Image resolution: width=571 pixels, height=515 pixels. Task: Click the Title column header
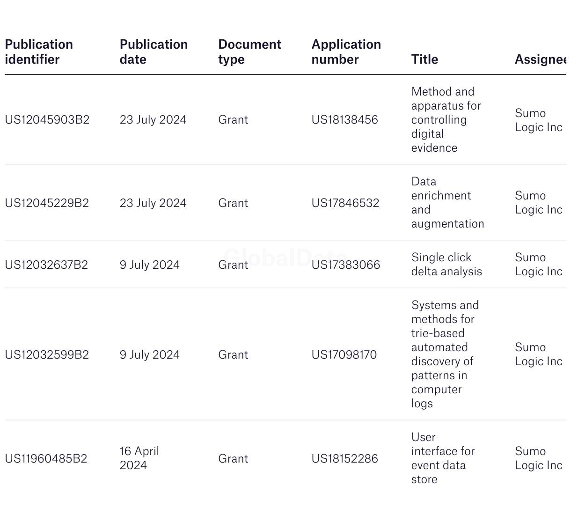point(425,59)
